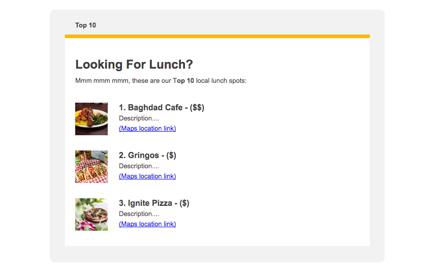Click the "Looking For Lunch?" heading

click(134, 65)
